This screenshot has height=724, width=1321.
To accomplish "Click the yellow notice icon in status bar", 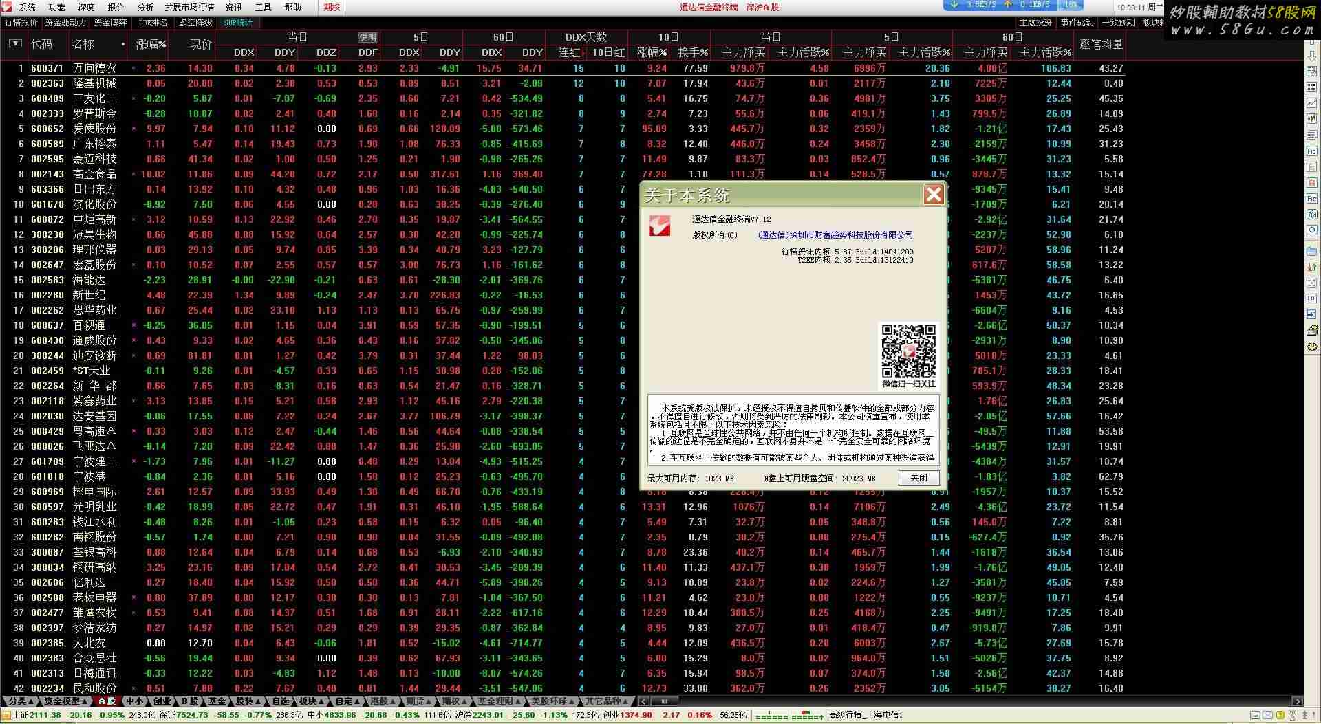I will (x=1280, y=716).
